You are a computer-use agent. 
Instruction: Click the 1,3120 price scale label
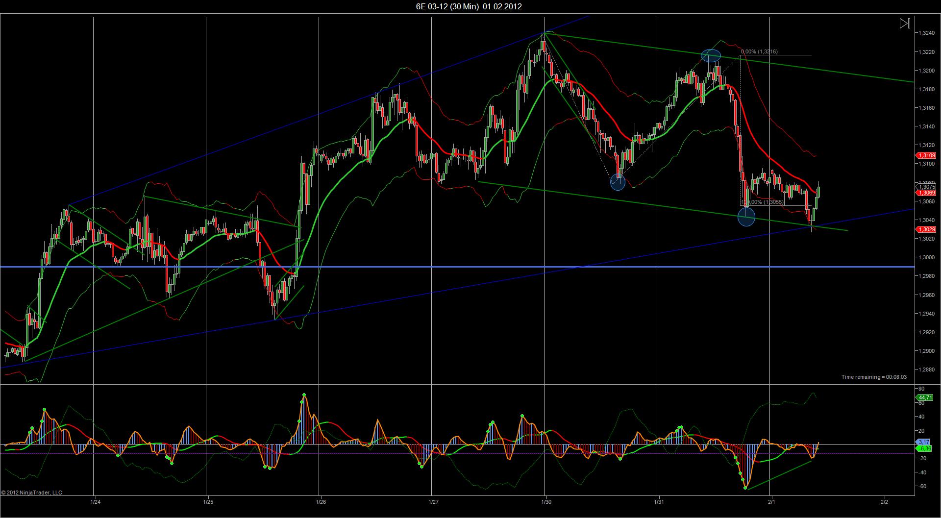[x=927, y=145]
